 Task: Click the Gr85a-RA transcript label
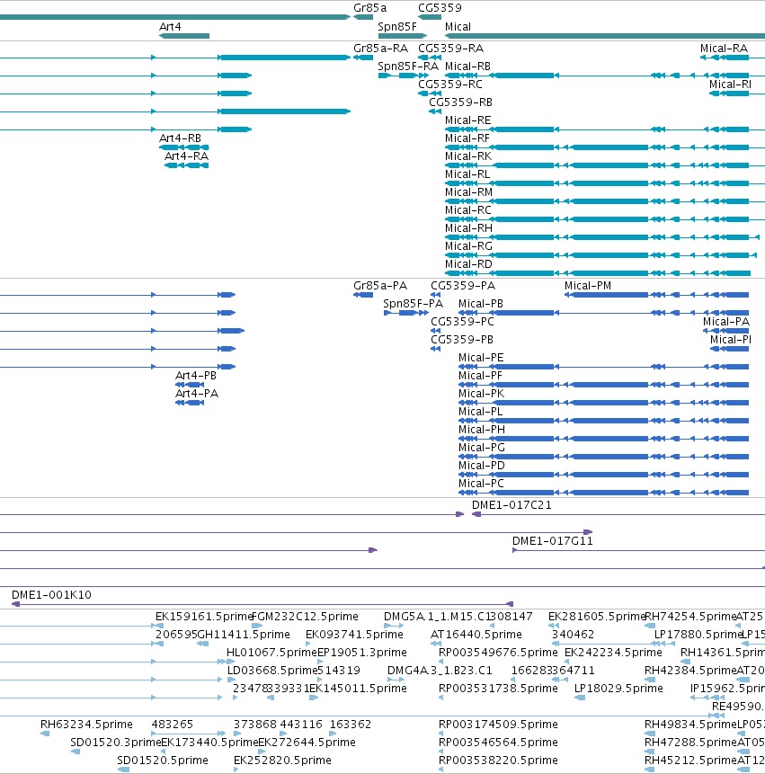pos(380,49)
